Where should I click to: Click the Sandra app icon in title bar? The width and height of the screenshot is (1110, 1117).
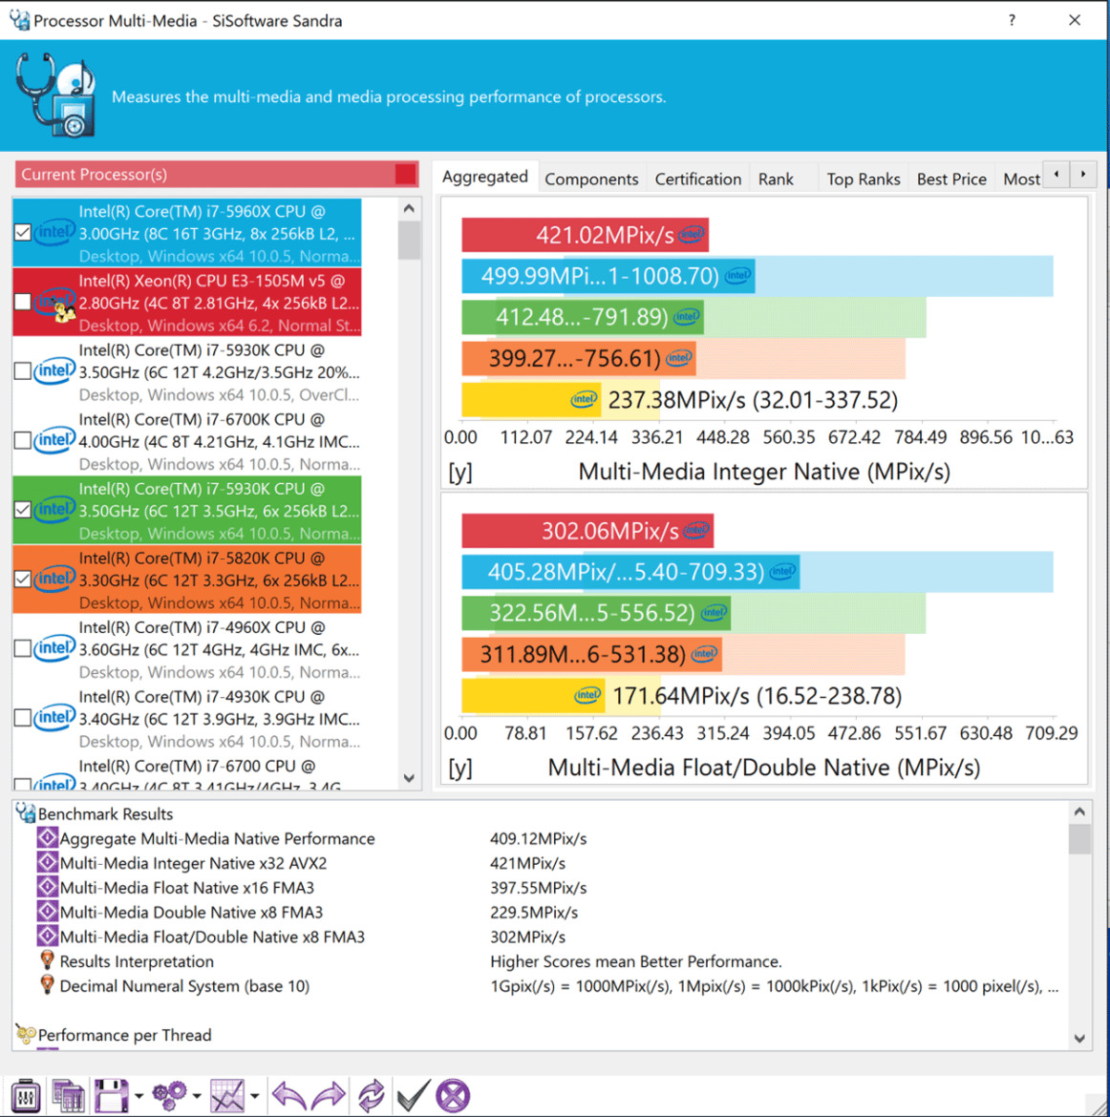[x=19, y=20]
